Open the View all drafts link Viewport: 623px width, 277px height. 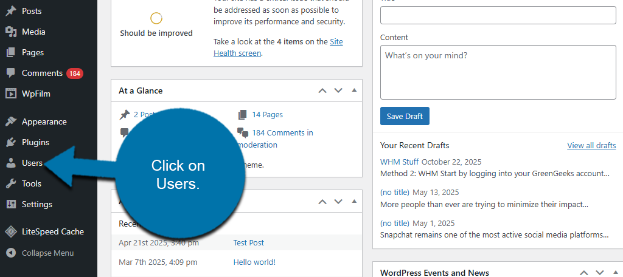(x=591, y=145)
